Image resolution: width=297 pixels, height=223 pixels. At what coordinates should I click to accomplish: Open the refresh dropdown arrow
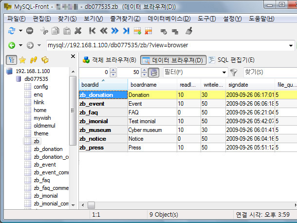coord(20,31)
